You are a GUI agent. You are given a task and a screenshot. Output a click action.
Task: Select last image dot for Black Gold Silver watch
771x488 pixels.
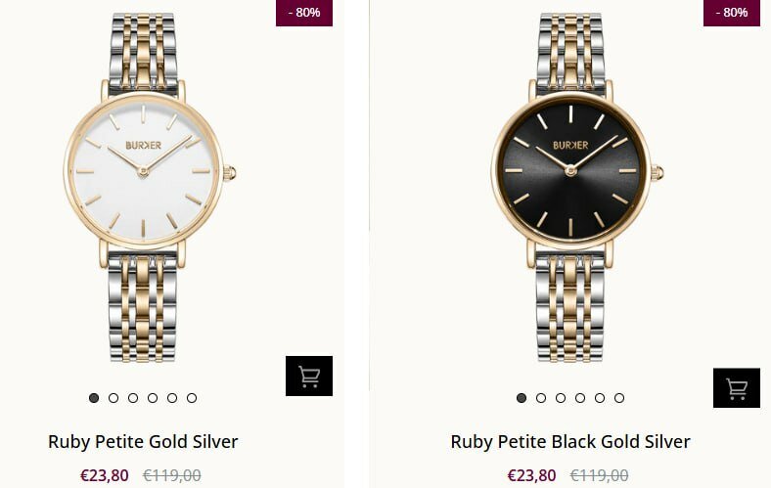619,398
